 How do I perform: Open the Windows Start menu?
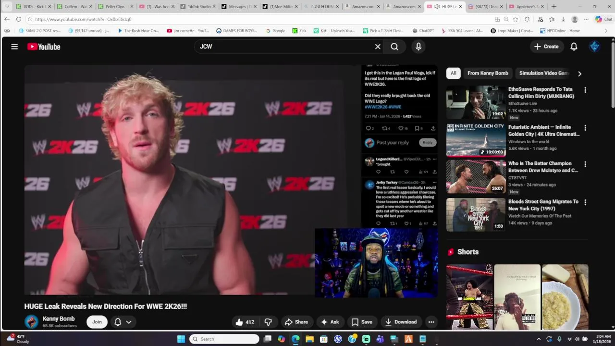point(181,339)
